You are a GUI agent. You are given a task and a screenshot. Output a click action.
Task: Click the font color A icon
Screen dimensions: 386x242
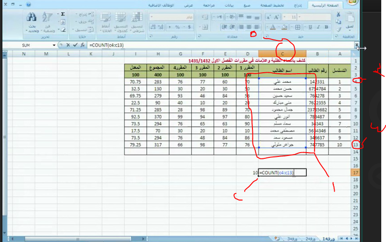pyautogui.click(x=273, y=27)
